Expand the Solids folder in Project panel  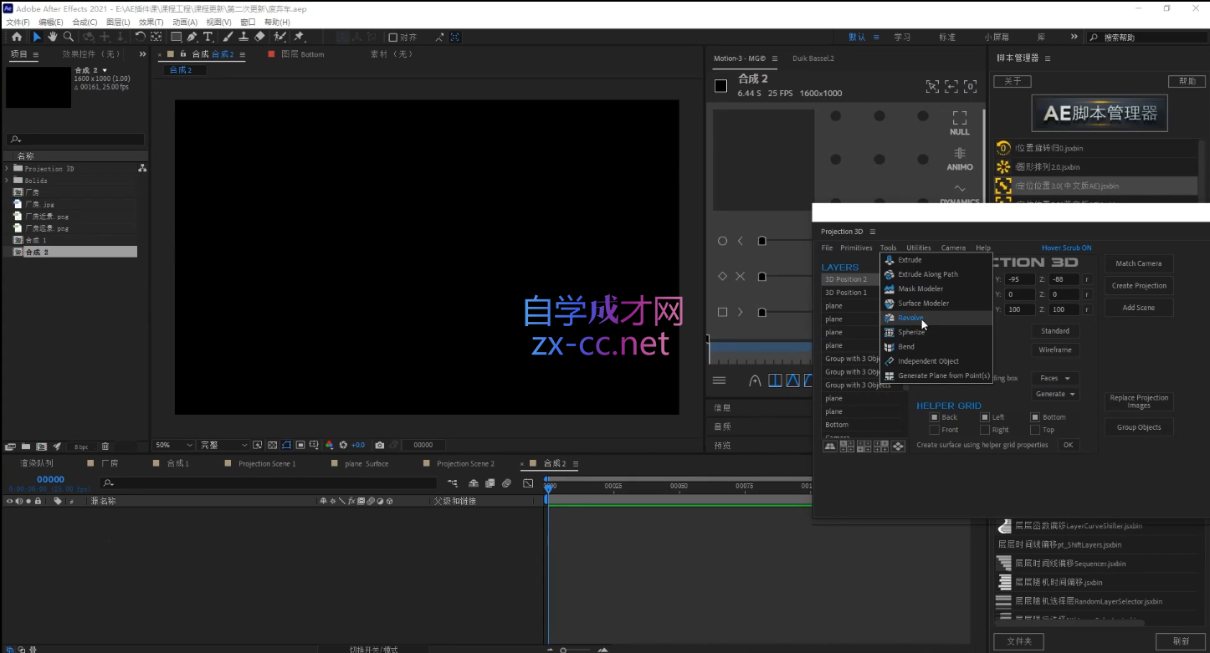[7, 181]
